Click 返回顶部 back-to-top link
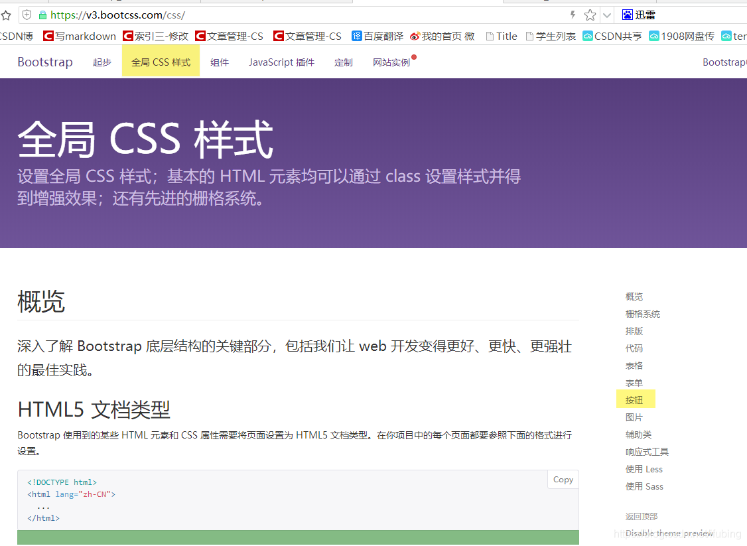747x546 pixels. point(642,516)
